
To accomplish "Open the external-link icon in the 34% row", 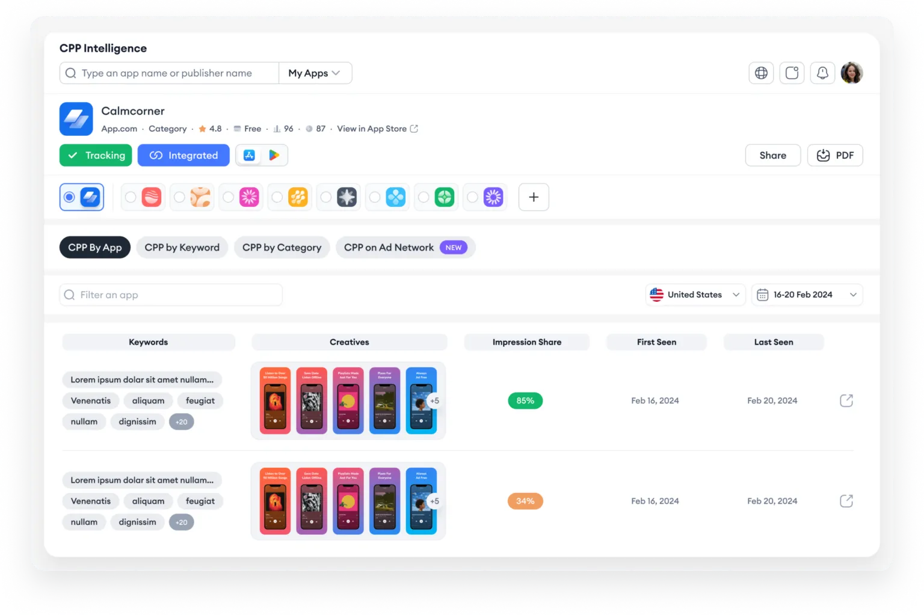I will pyautogui.click(x=846, y=501).
